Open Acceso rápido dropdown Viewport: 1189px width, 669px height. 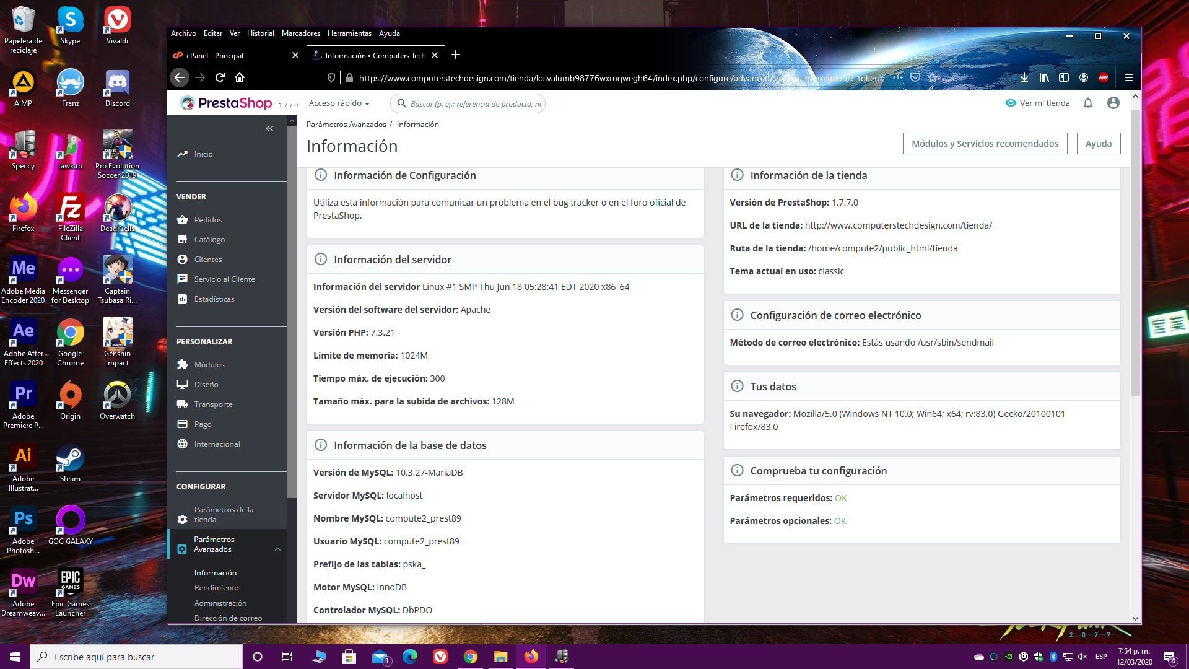(339, 103)
